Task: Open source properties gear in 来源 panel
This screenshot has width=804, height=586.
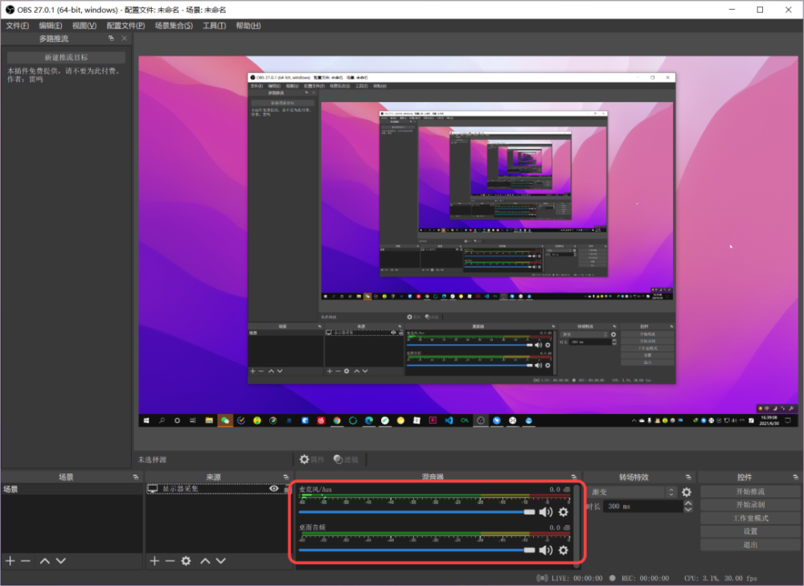Action: tap(186, 560)
